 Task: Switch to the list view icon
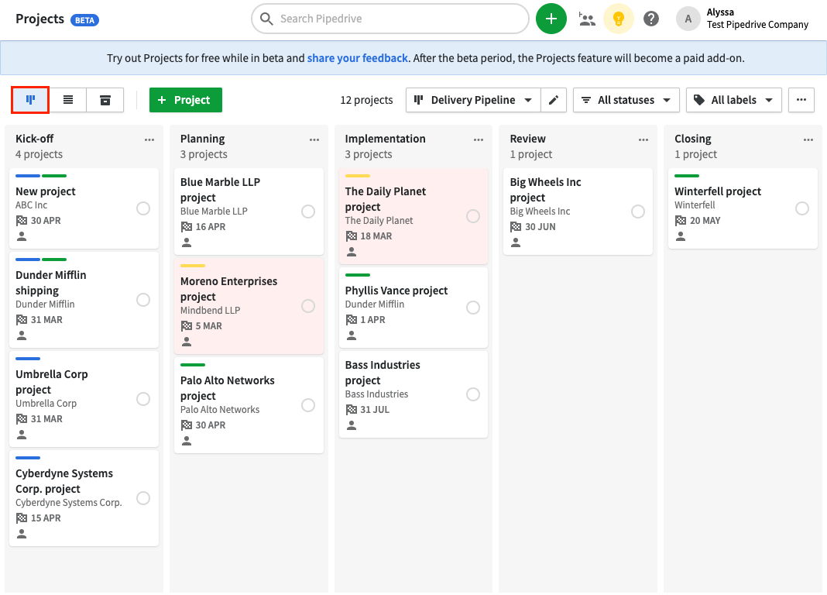(67, 100)
